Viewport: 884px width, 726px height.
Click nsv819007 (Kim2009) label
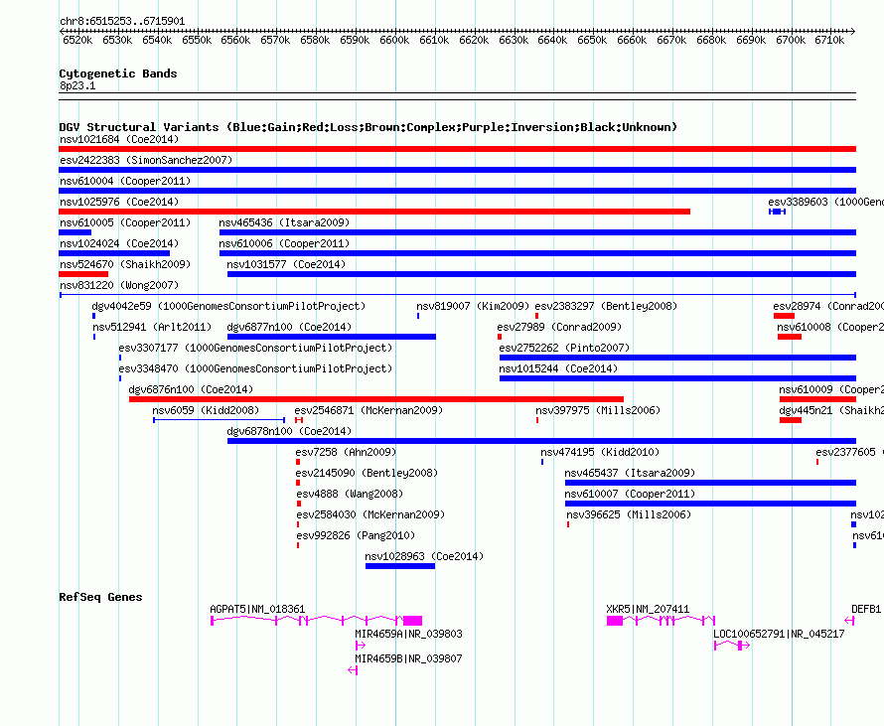(473, 306)
